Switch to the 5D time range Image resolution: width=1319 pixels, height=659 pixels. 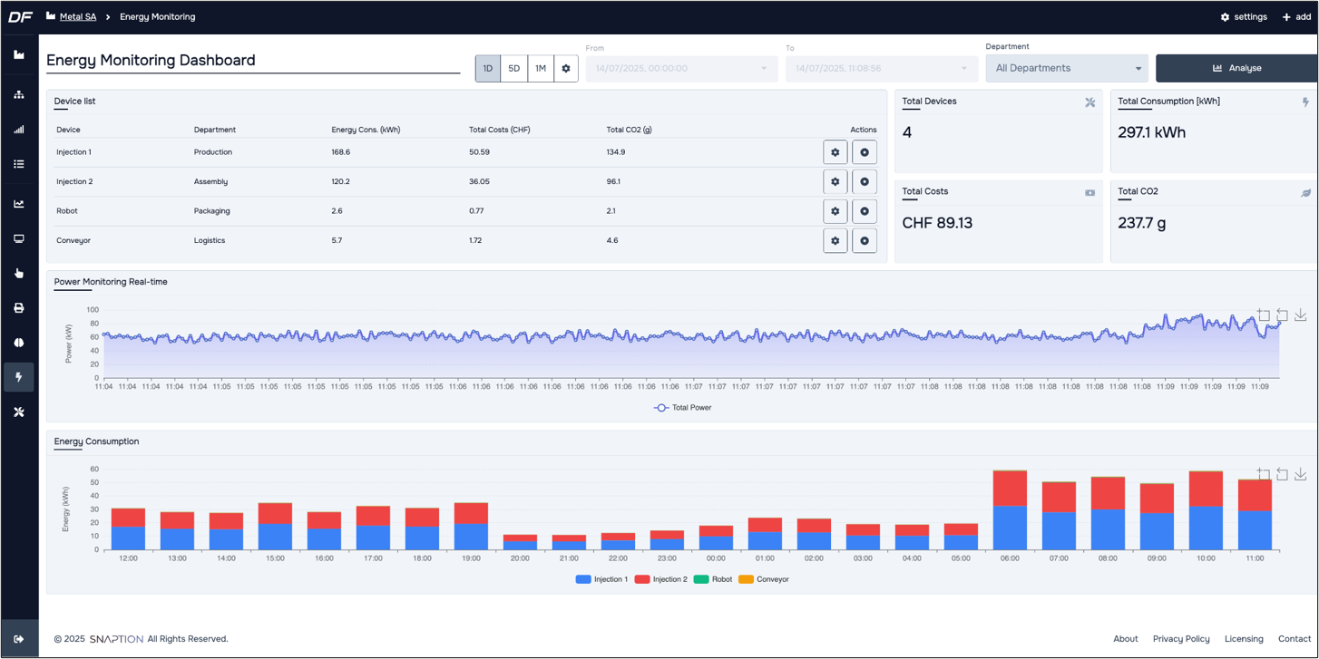[514, 68]
